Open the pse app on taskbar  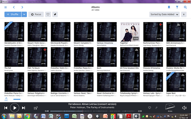66,116
